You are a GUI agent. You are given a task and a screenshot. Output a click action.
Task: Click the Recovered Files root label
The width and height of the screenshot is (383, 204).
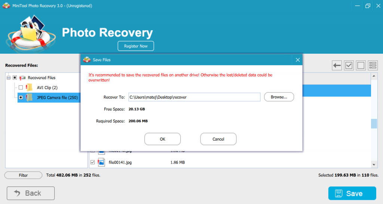pos(42,78)
